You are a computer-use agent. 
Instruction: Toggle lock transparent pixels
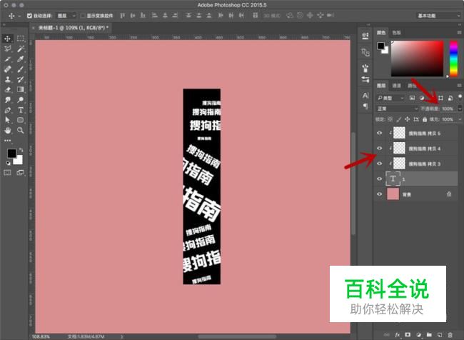[x=390, y=119]
